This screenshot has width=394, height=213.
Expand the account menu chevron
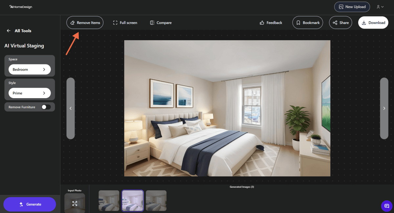pyautogui.click(x=382, y=7)
